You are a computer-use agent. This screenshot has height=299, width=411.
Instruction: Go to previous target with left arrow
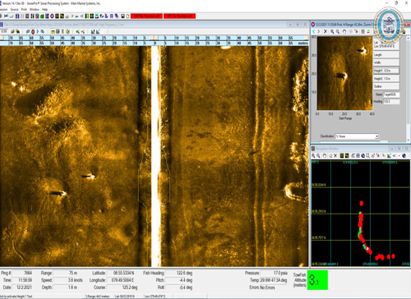click(x=314, y=31)
